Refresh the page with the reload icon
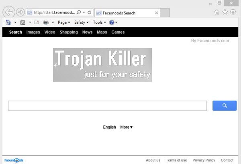 point(89,12)
